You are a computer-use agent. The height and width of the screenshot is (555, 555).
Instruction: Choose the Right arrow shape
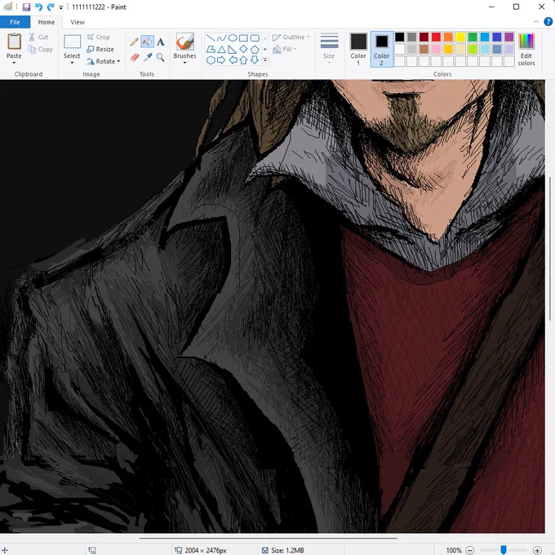click(x=221, y=60)
